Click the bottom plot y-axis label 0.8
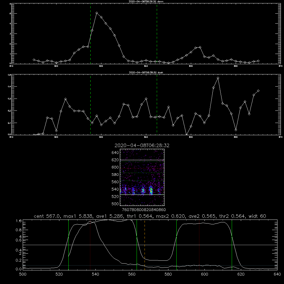Image resolution: width=284 pixels, height=284 pixels. pyautogui.click(x=19, y=230)
